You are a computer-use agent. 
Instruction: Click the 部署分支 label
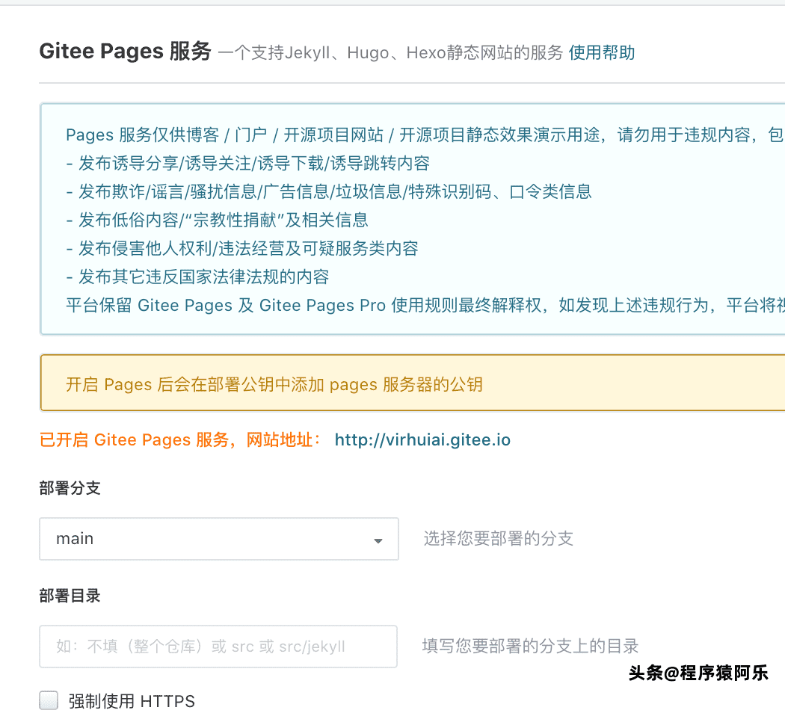coord(70,488)
